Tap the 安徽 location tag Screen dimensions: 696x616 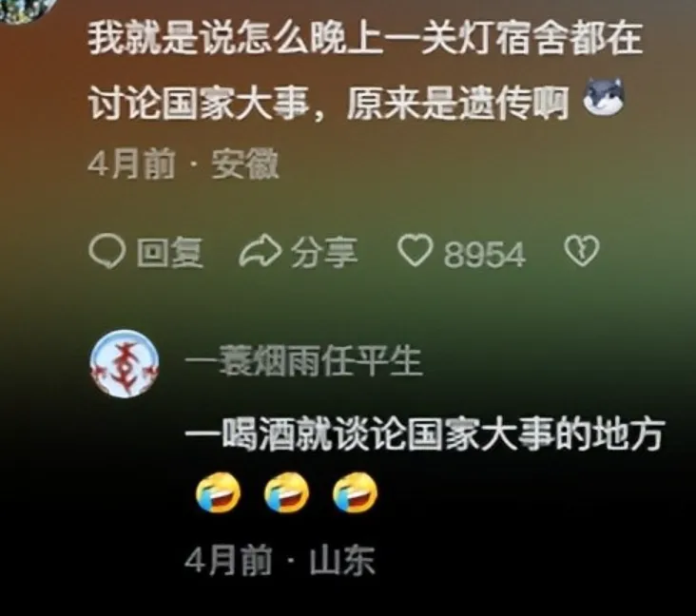[244, 164]
